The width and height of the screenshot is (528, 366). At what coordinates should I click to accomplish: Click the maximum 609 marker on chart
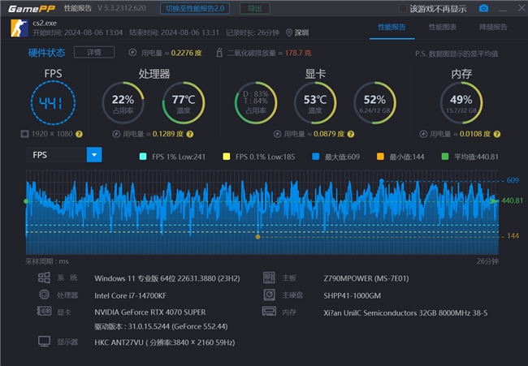tap(382, 181)
